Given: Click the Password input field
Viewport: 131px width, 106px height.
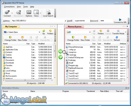Looking at the screenshot, I should 106,21.
